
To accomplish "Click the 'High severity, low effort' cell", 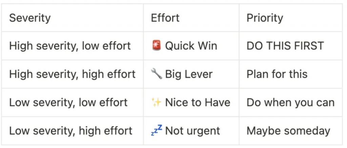I will coord(73,46).
